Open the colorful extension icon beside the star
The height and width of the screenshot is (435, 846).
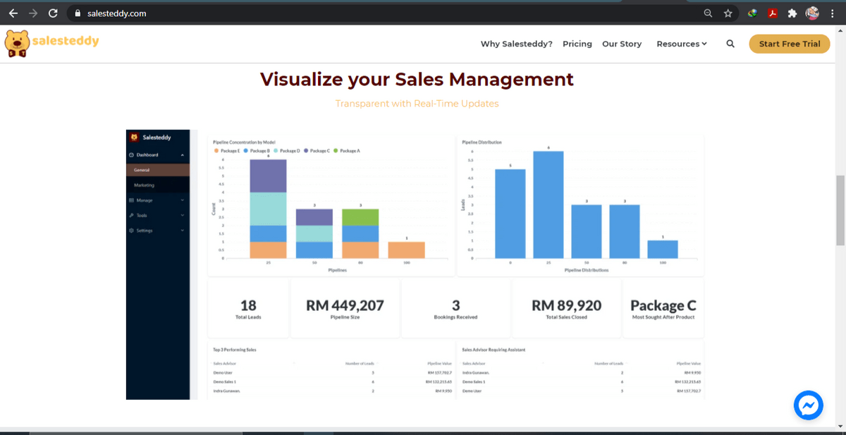tap(753, 13)
